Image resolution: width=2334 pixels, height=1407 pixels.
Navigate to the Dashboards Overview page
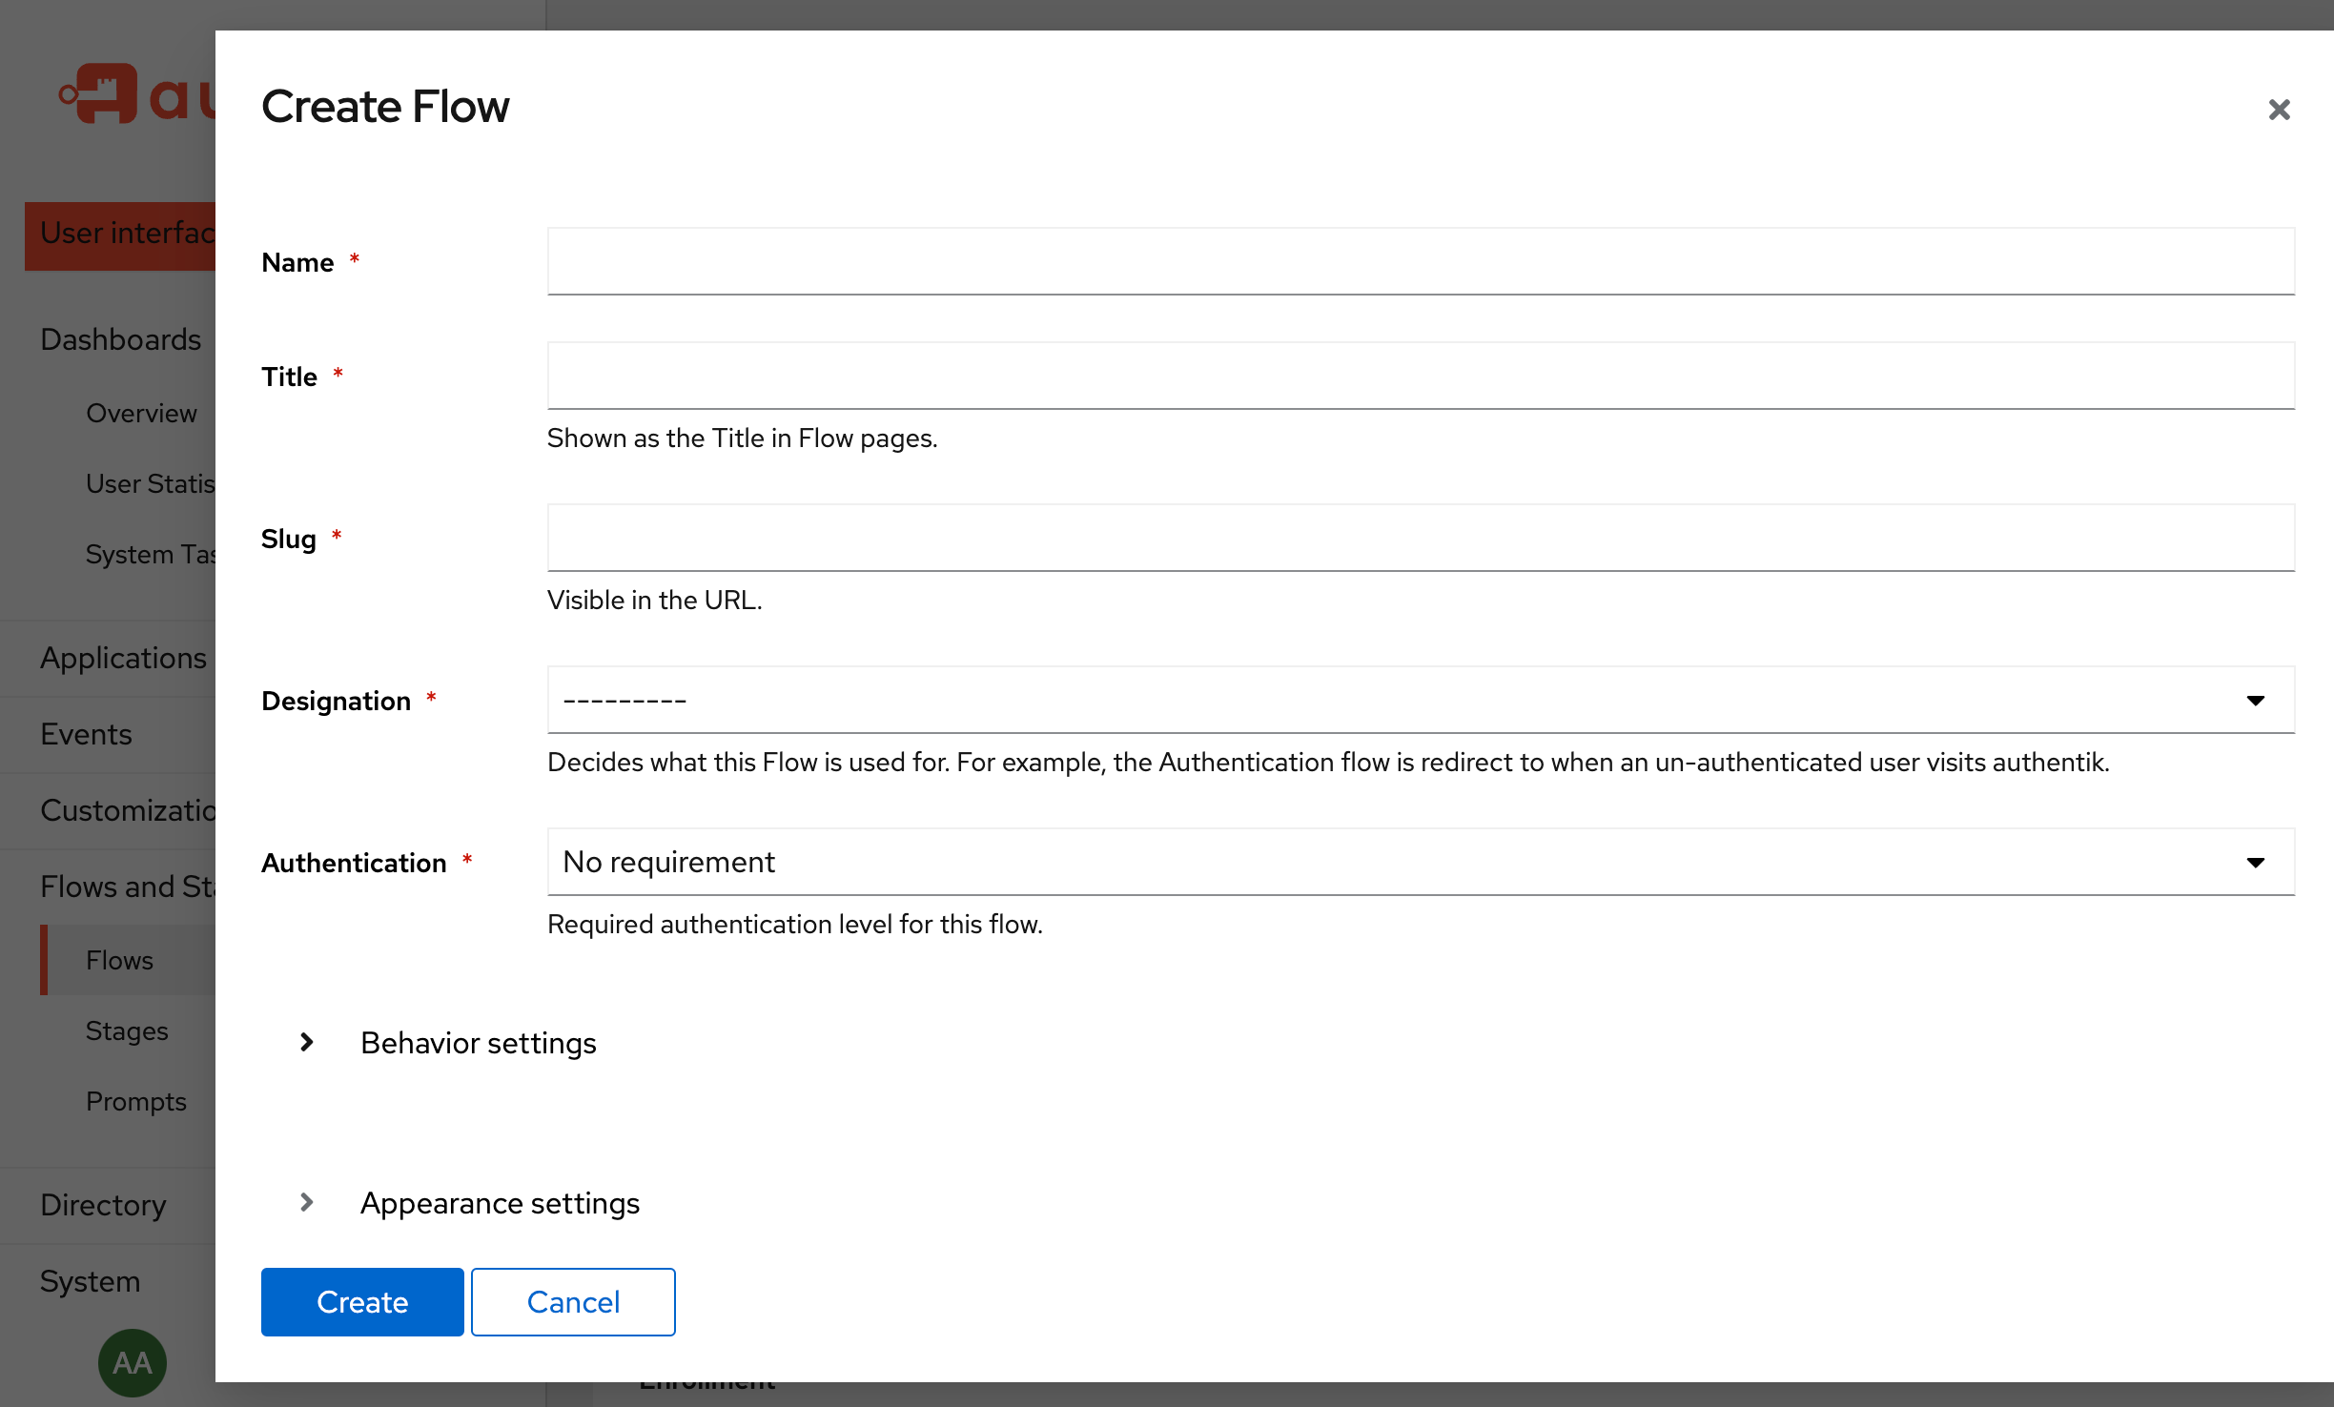point(141,413)
